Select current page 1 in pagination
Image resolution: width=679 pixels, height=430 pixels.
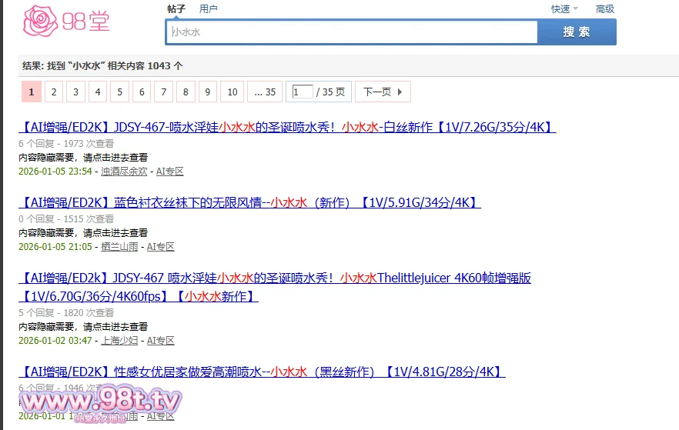tap(31, 92)
